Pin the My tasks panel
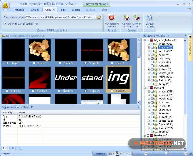The image size is (193, 156). 185,36
